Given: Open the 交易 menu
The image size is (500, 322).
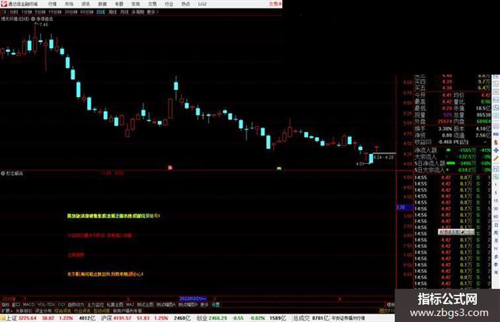Looking at the screenshot, I should [152, 4].
